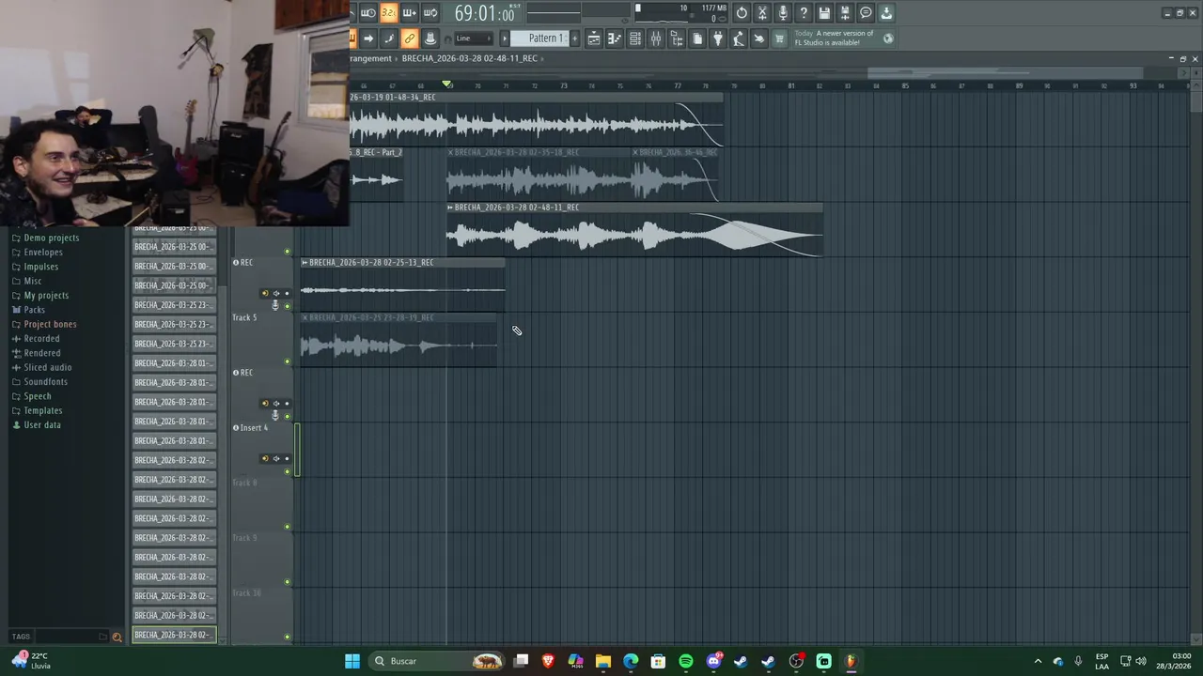This screenshot has width=1203, height=676.
Task: Click the arrow left of Pattern 1
Action: click(505, 38)
